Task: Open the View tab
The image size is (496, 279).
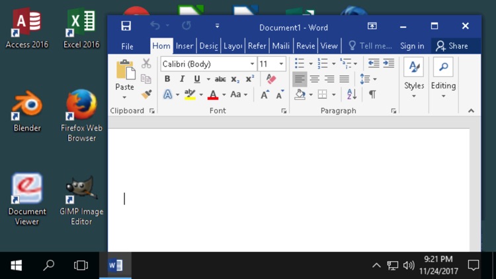Action: click(x=329, y=46)
